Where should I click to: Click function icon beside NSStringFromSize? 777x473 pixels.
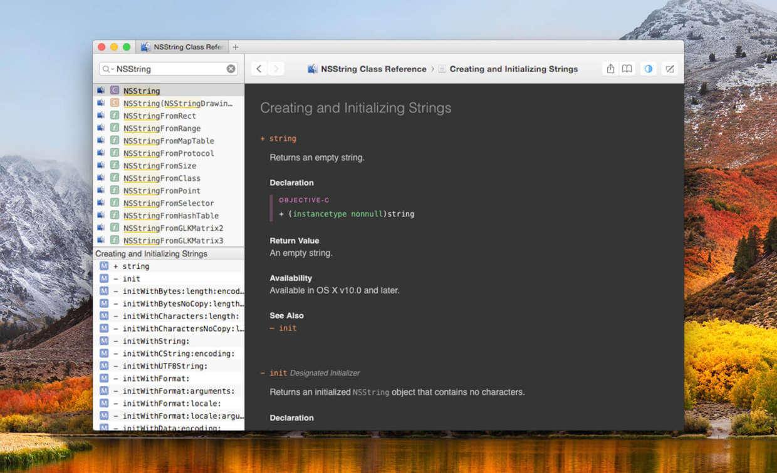point(115,165)
